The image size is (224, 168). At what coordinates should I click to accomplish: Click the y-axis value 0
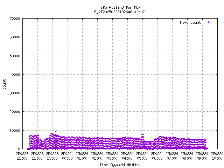point(19,149)
